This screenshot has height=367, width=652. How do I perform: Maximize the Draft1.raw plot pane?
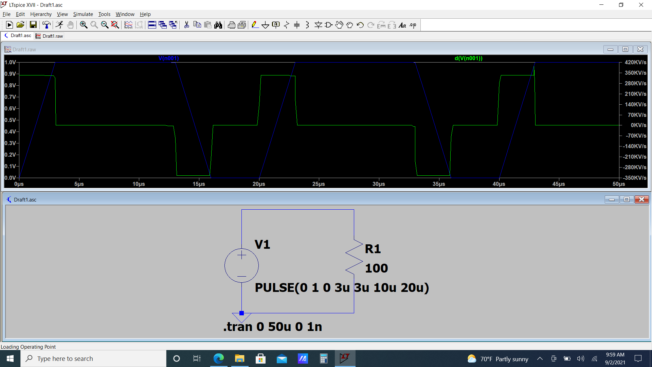click(x=626, y=49)
